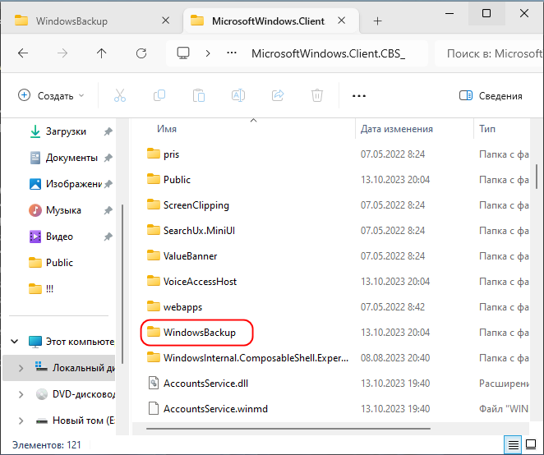
Task: Sort by the Имя column header
Action: point(167,129)
